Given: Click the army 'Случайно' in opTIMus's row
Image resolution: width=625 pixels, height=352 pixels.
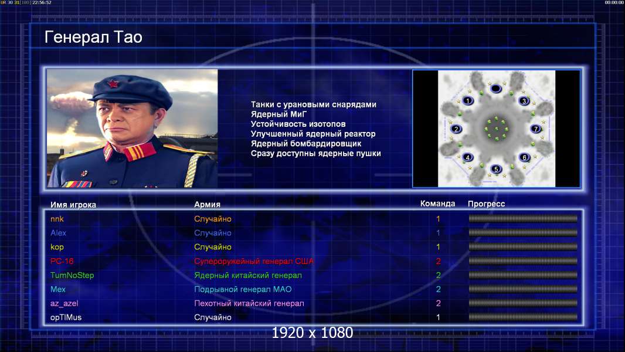Looking at the screenshot, I should pyautogui.click(x=213, y=317).
